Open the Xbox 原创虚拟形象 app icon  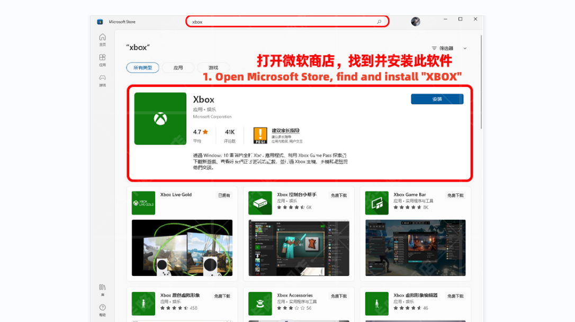pos(143,303)
